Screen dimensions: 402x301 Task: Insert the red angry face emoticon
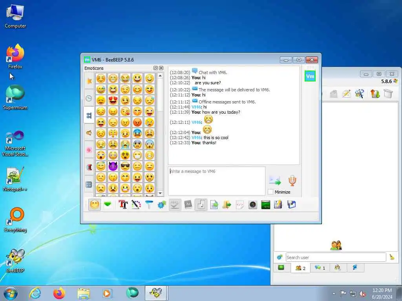click(x=137, y=122)
